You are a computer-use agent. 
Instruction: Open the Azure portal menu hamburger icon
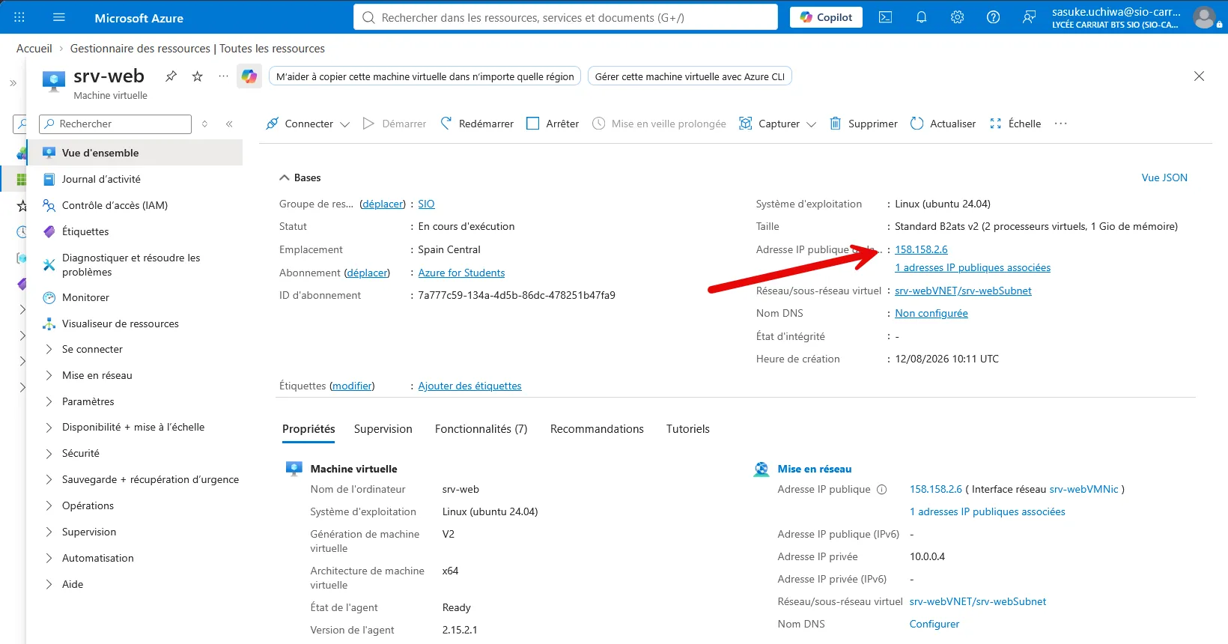tap(59, 17)
